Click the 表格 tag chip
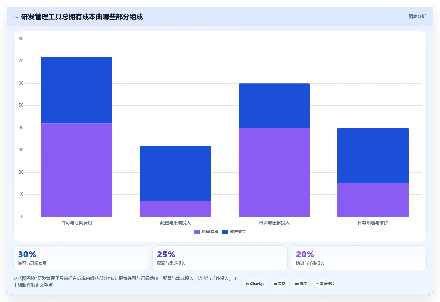The image size is (440, 302). pyautogui.click(x=279, y=284)
